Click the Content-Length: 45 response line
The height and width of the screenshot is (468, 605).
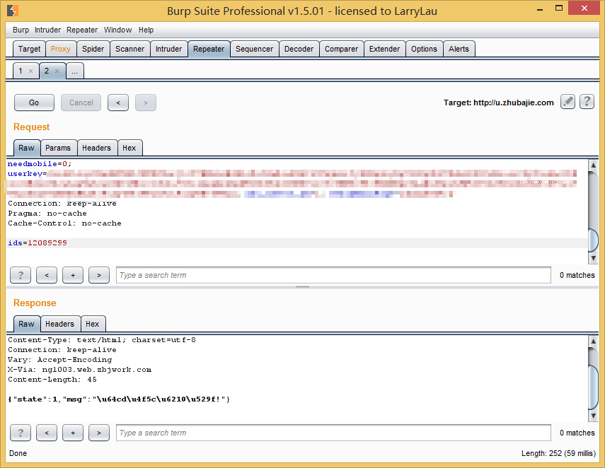click(x=52, y=380)
